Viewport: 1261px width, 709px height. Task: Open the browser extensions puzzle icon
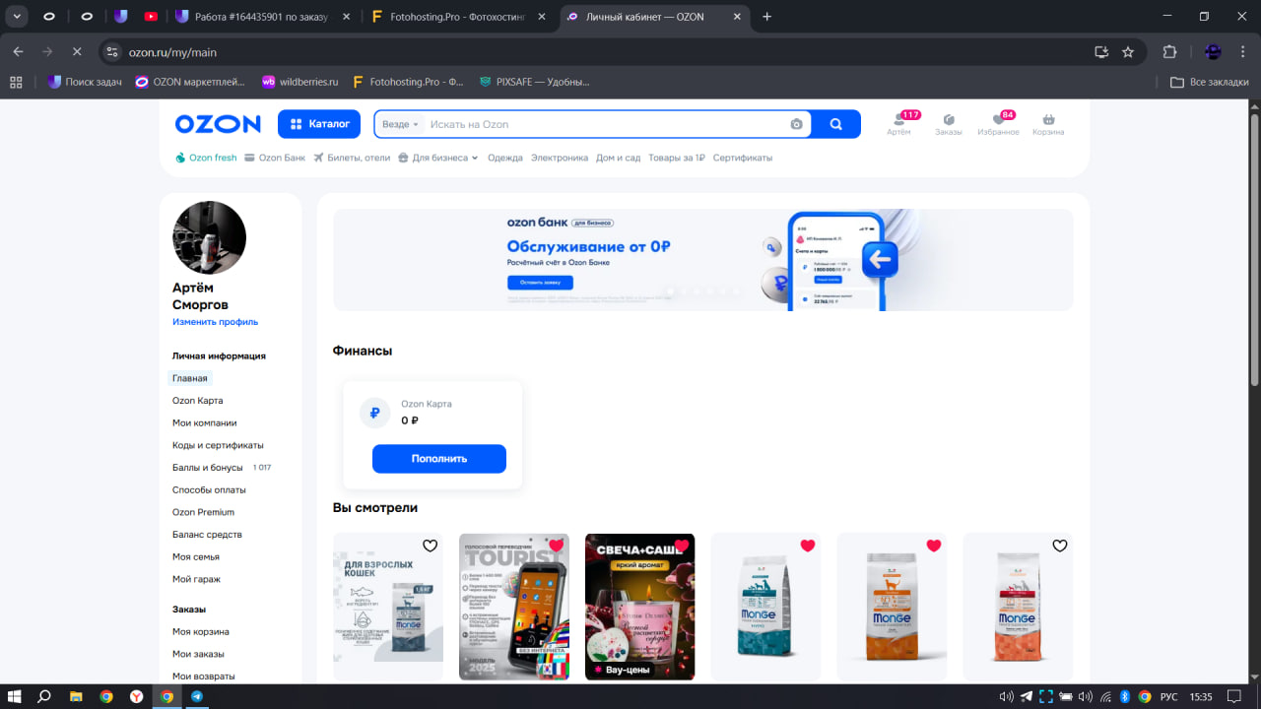[x=1170, y=52]
